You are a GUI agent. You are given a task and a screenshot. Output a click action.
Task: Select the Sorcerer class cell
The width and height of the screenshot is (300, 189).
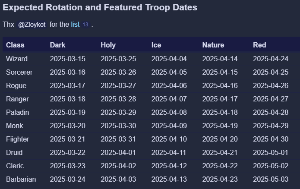click(19, 72)
